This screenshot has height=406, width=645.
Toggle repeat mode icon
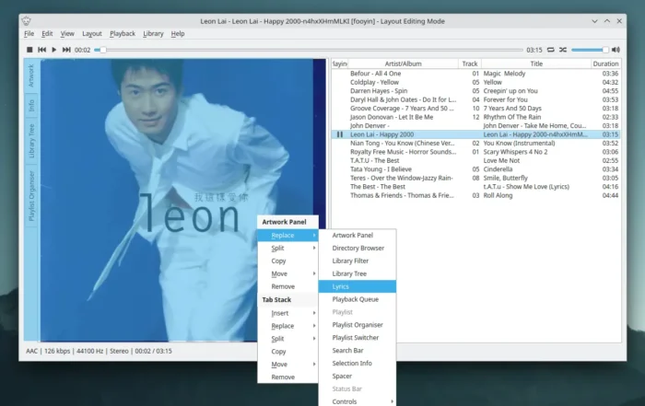[550, 50]
